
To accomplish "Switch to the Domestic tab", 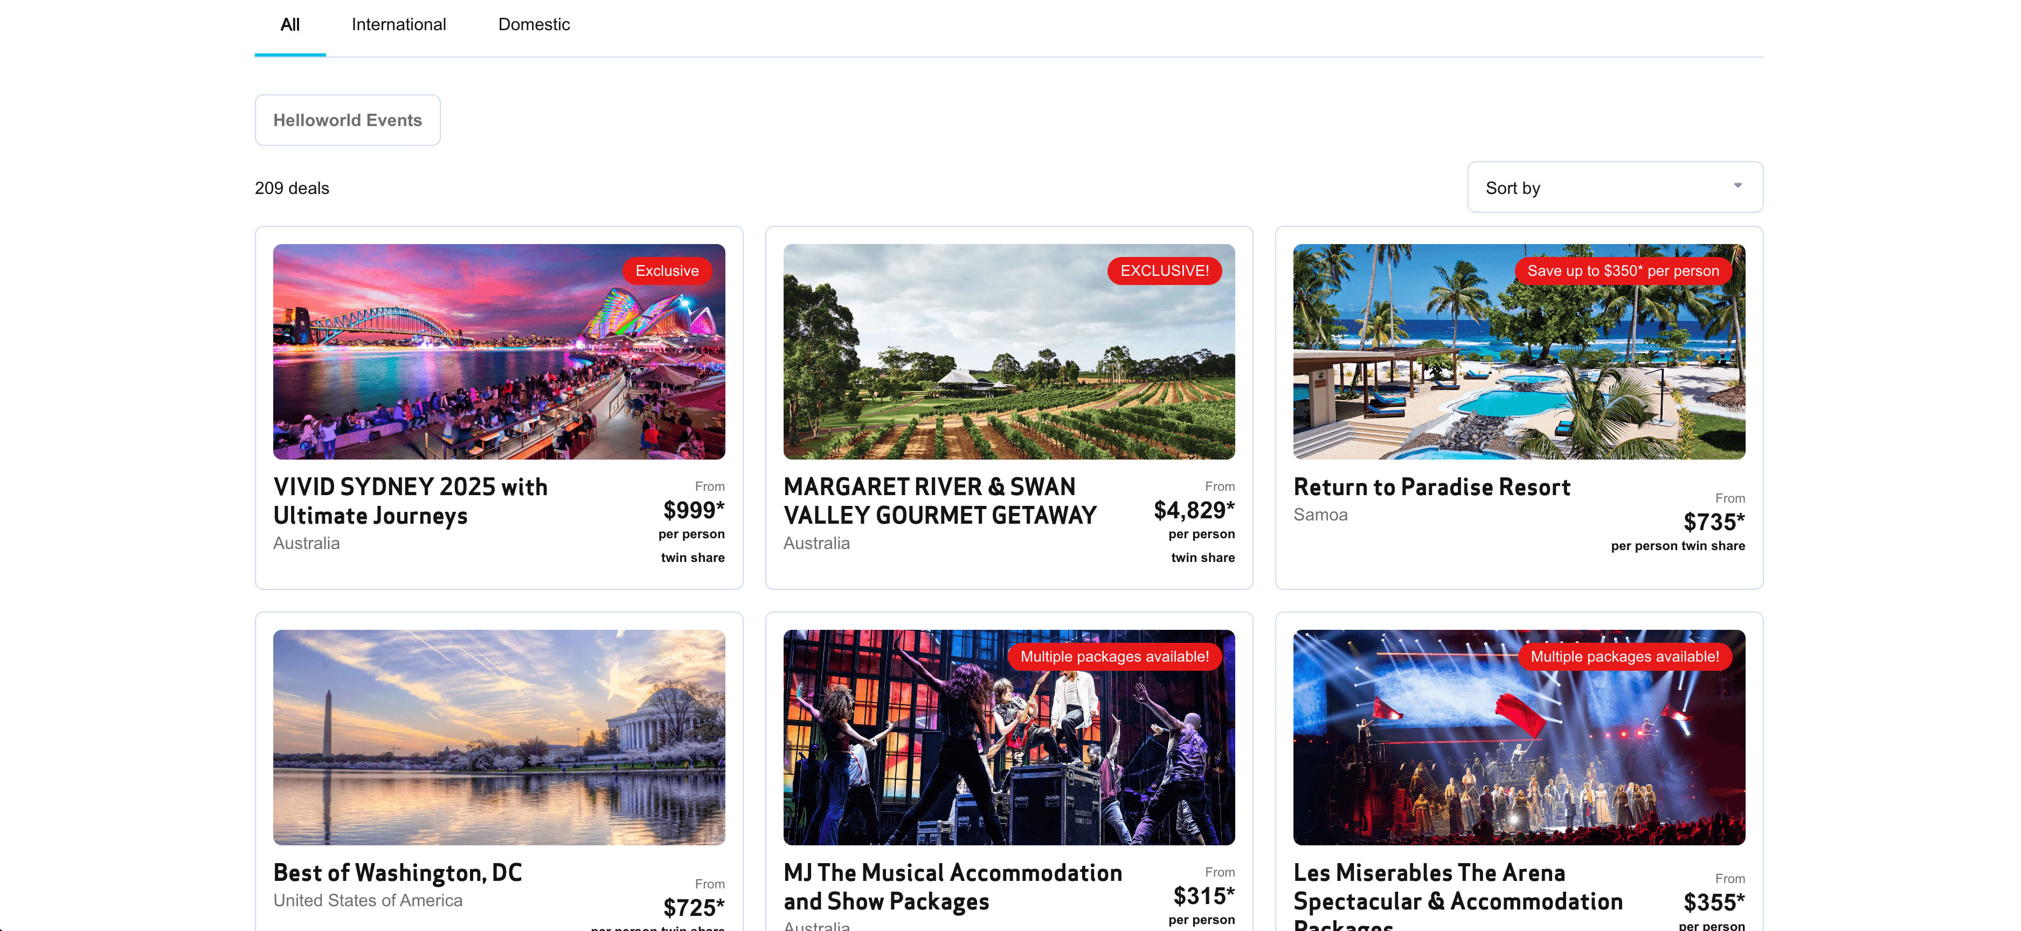I will point(534,24).
